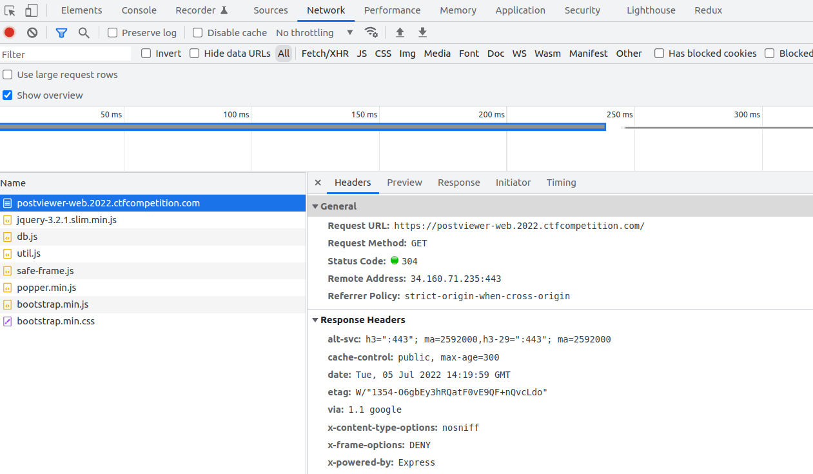This screenshot has height=474, width=813.
Task: Filter requests by WS type
Action: pyautogui.click(x=520, y=54)
